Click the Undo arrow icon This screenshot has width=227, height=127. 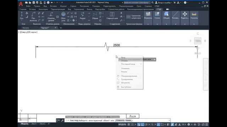52,2
